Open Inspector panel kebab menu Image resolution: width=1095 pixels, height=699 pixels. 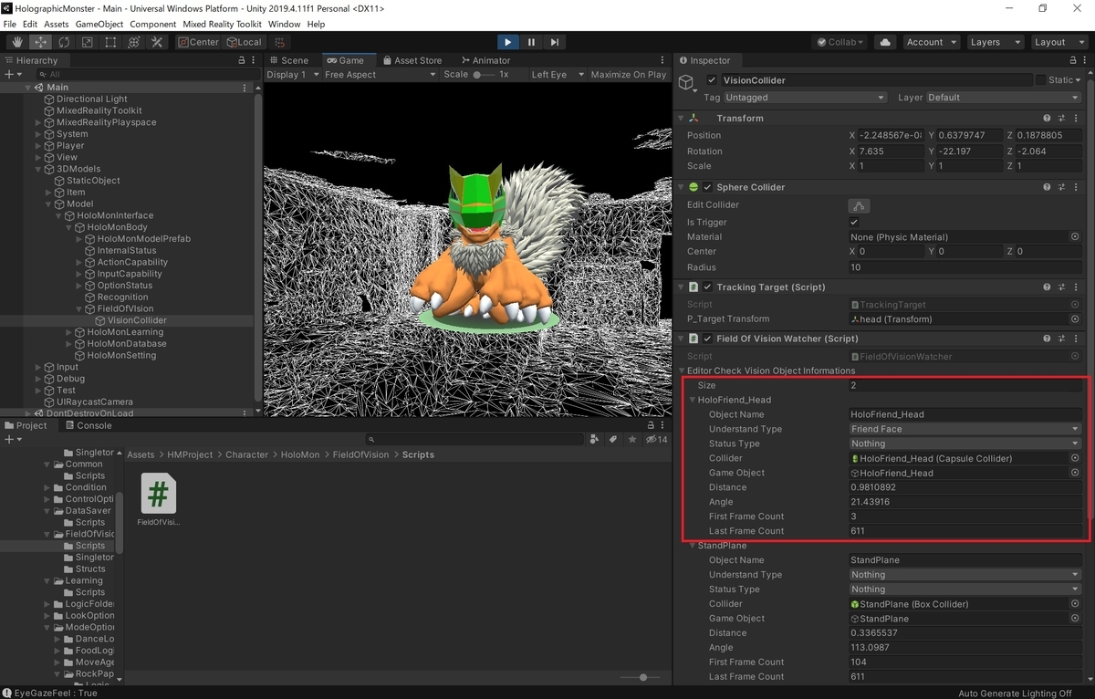[x=1086, y=60]
